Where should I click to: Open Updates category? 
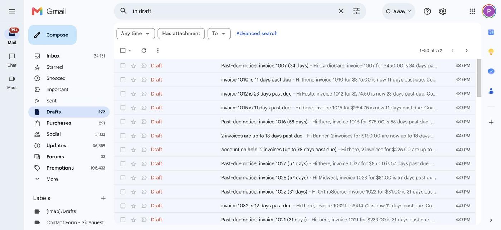(69, 146)
